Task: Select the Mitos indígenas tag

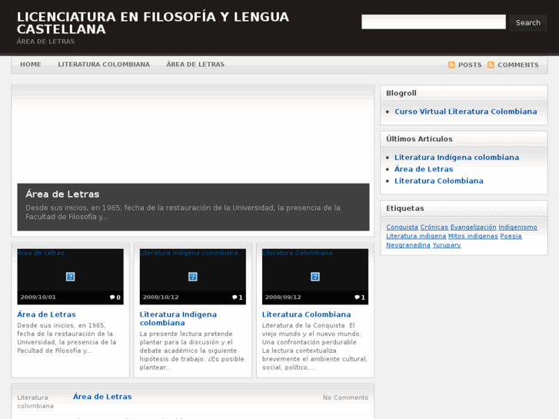Action: coord(473,236)
